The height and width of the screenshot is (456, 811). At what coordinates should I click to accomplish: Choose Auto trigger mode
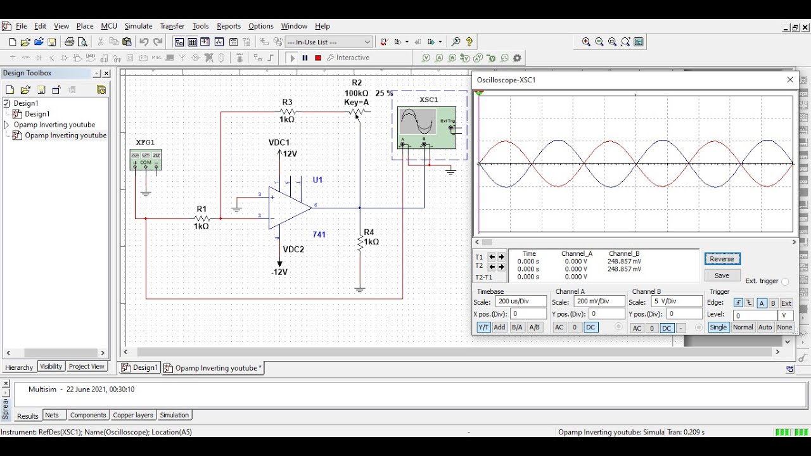click(765, 327)
